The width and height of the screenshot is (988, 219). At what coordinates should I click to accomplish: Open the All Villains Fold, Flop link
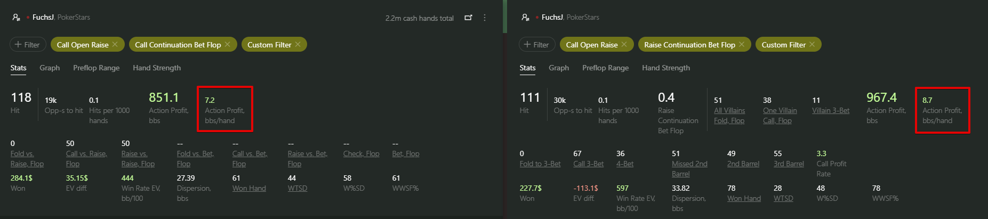(729, 116)
